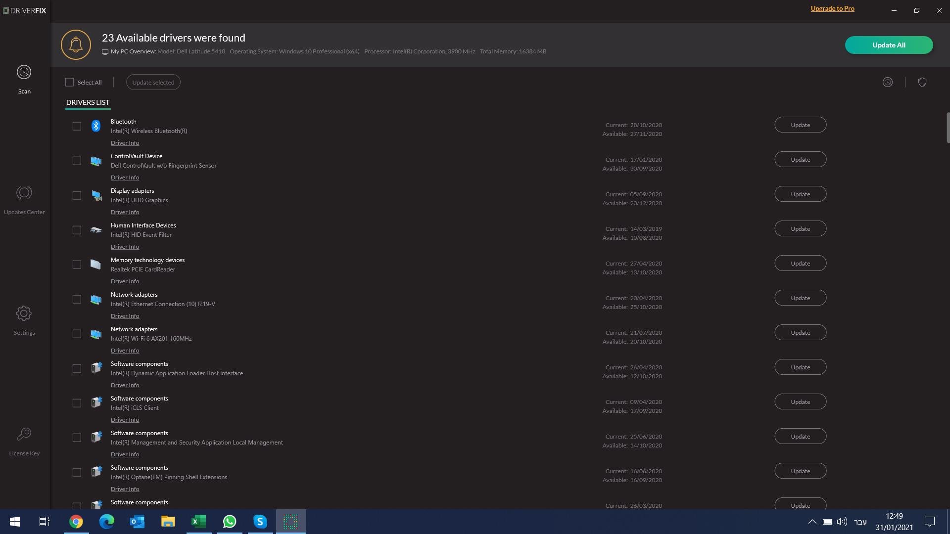Open Updates Center from the sidebar

(x=24, y=199)
